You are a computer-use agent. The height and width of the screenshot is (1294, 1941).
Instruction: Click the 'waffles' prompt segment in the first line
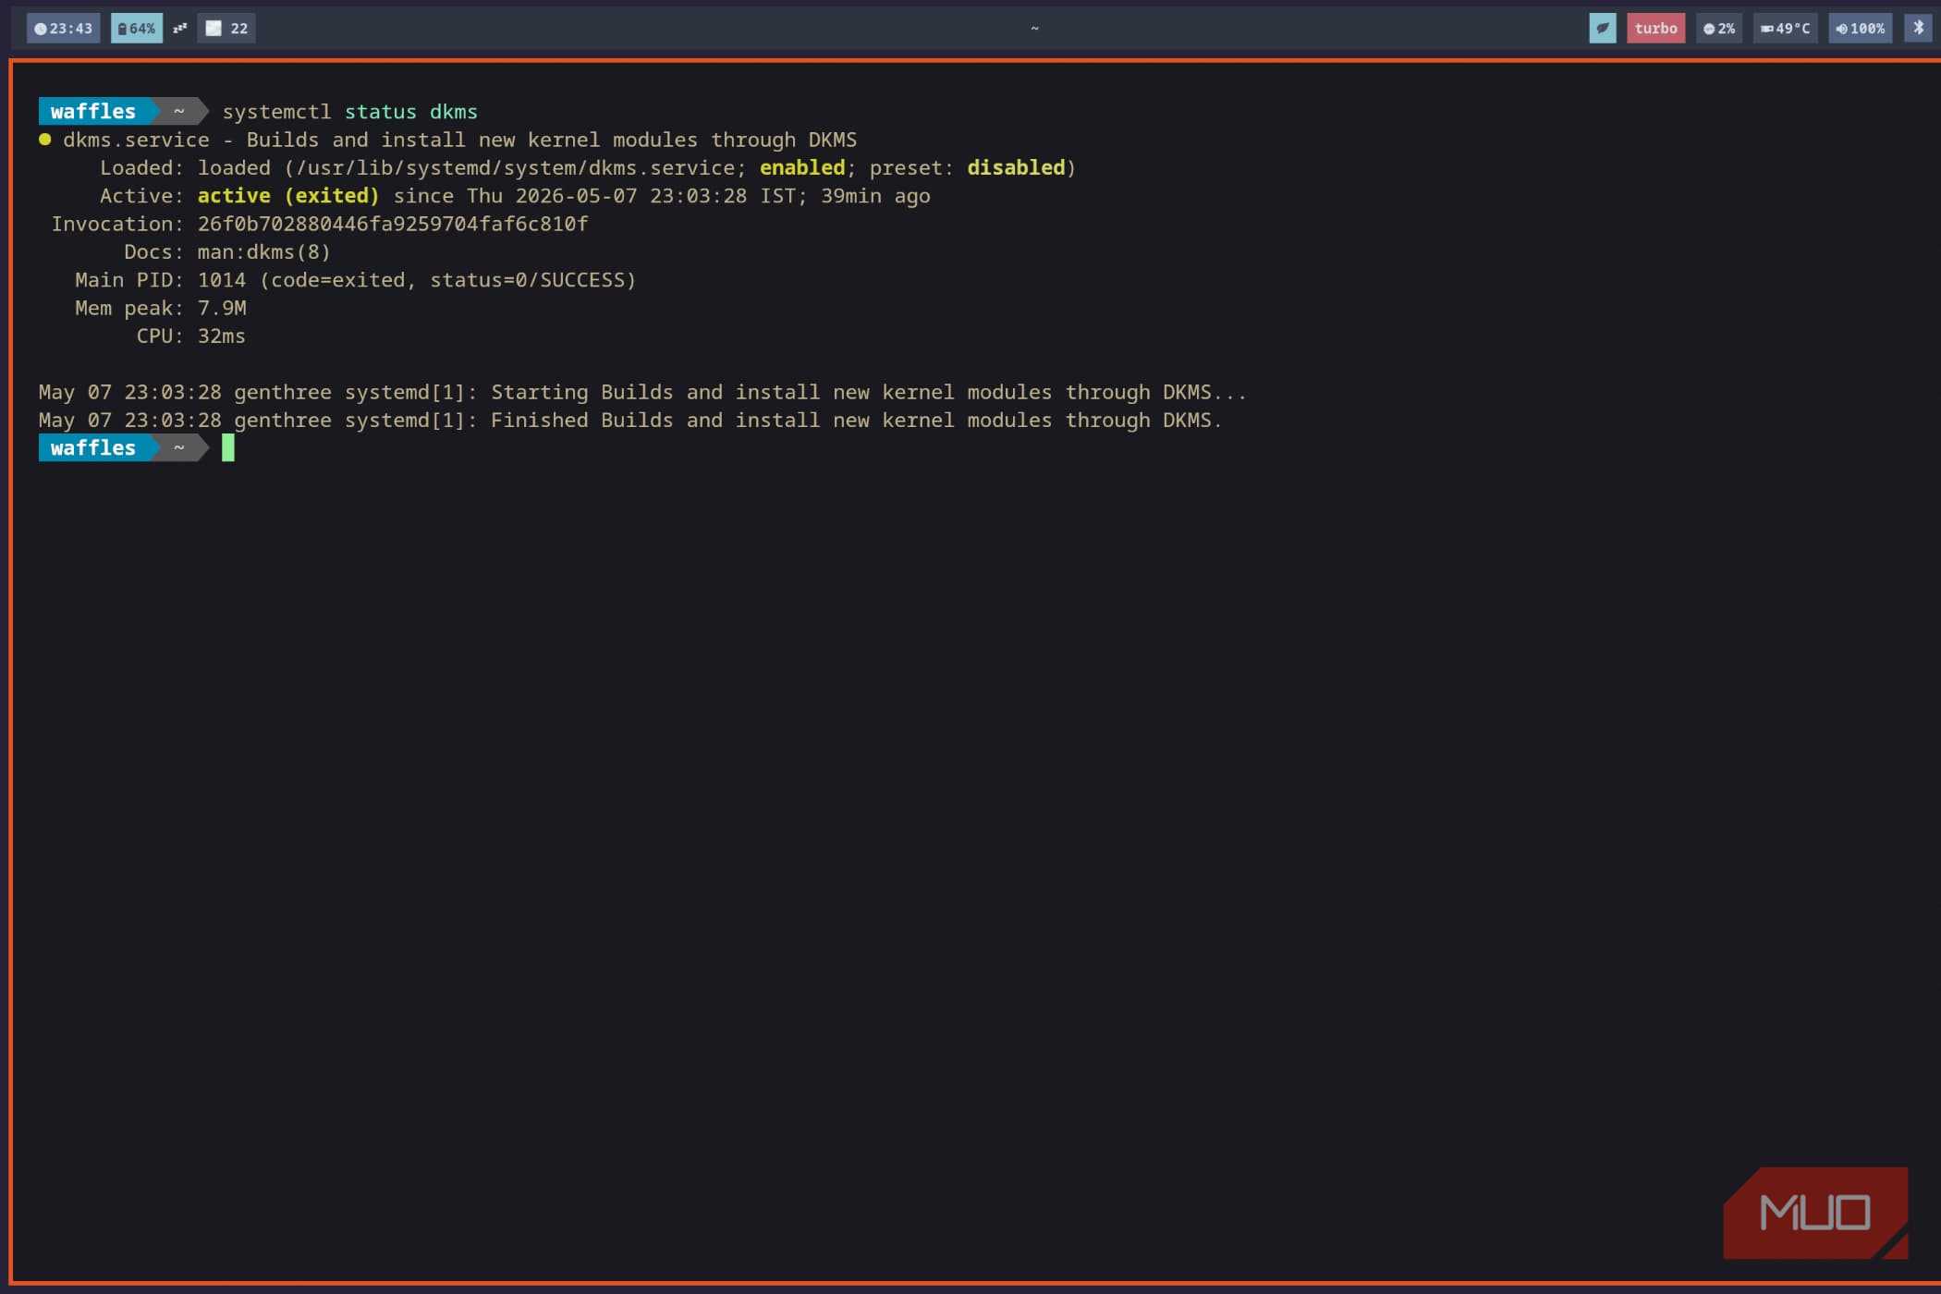93,112
